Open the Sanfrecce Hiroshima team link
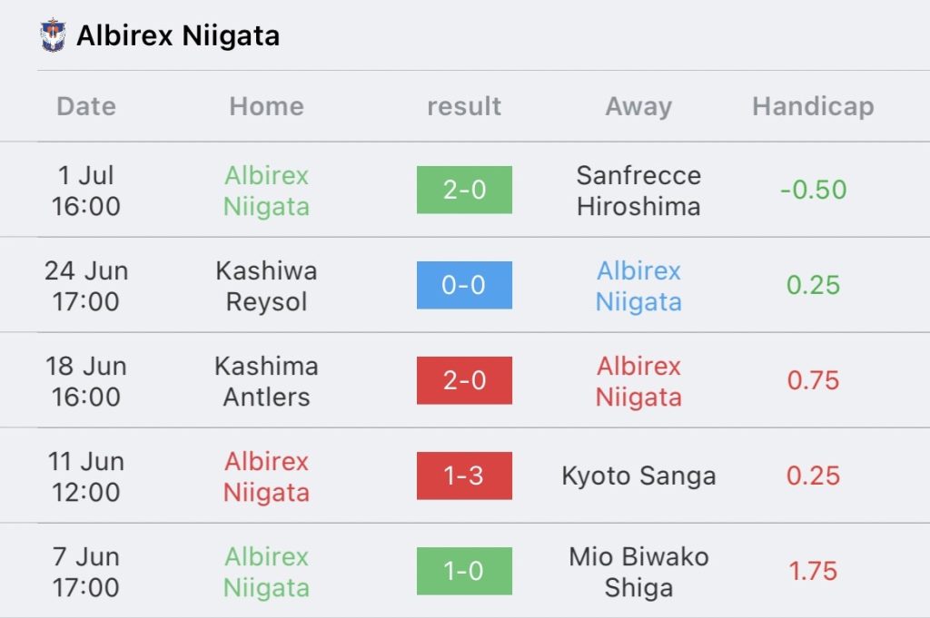Viewport: 930px width, 618px height. pyautogui.click(x=638, y=191)
